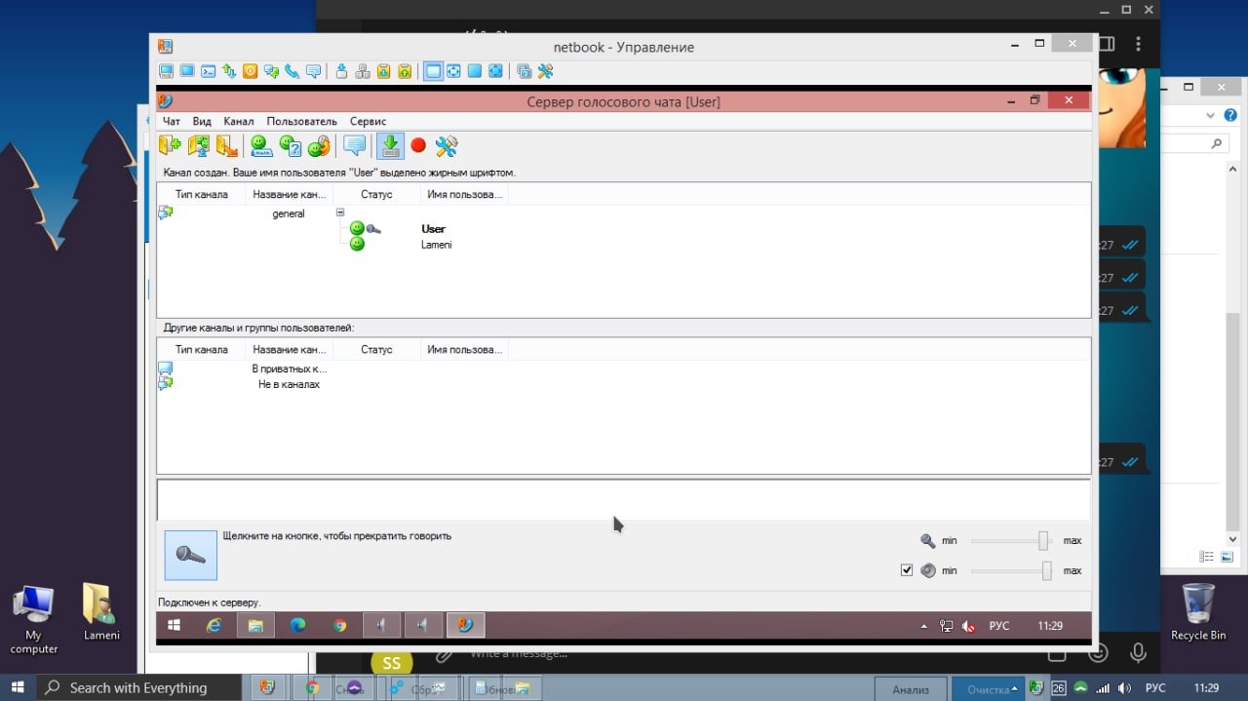Open the Пользователь menu
The height and width of the screenshot is (701, 1248).
[302, 122]
